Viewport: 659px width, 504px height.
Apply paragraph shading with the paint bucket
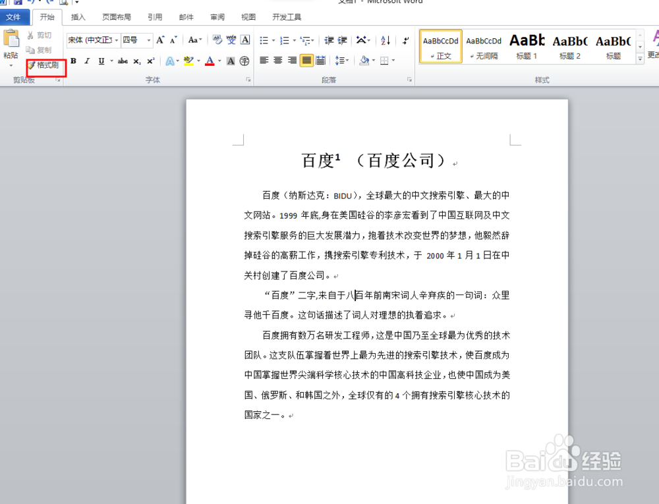point(364,61)
